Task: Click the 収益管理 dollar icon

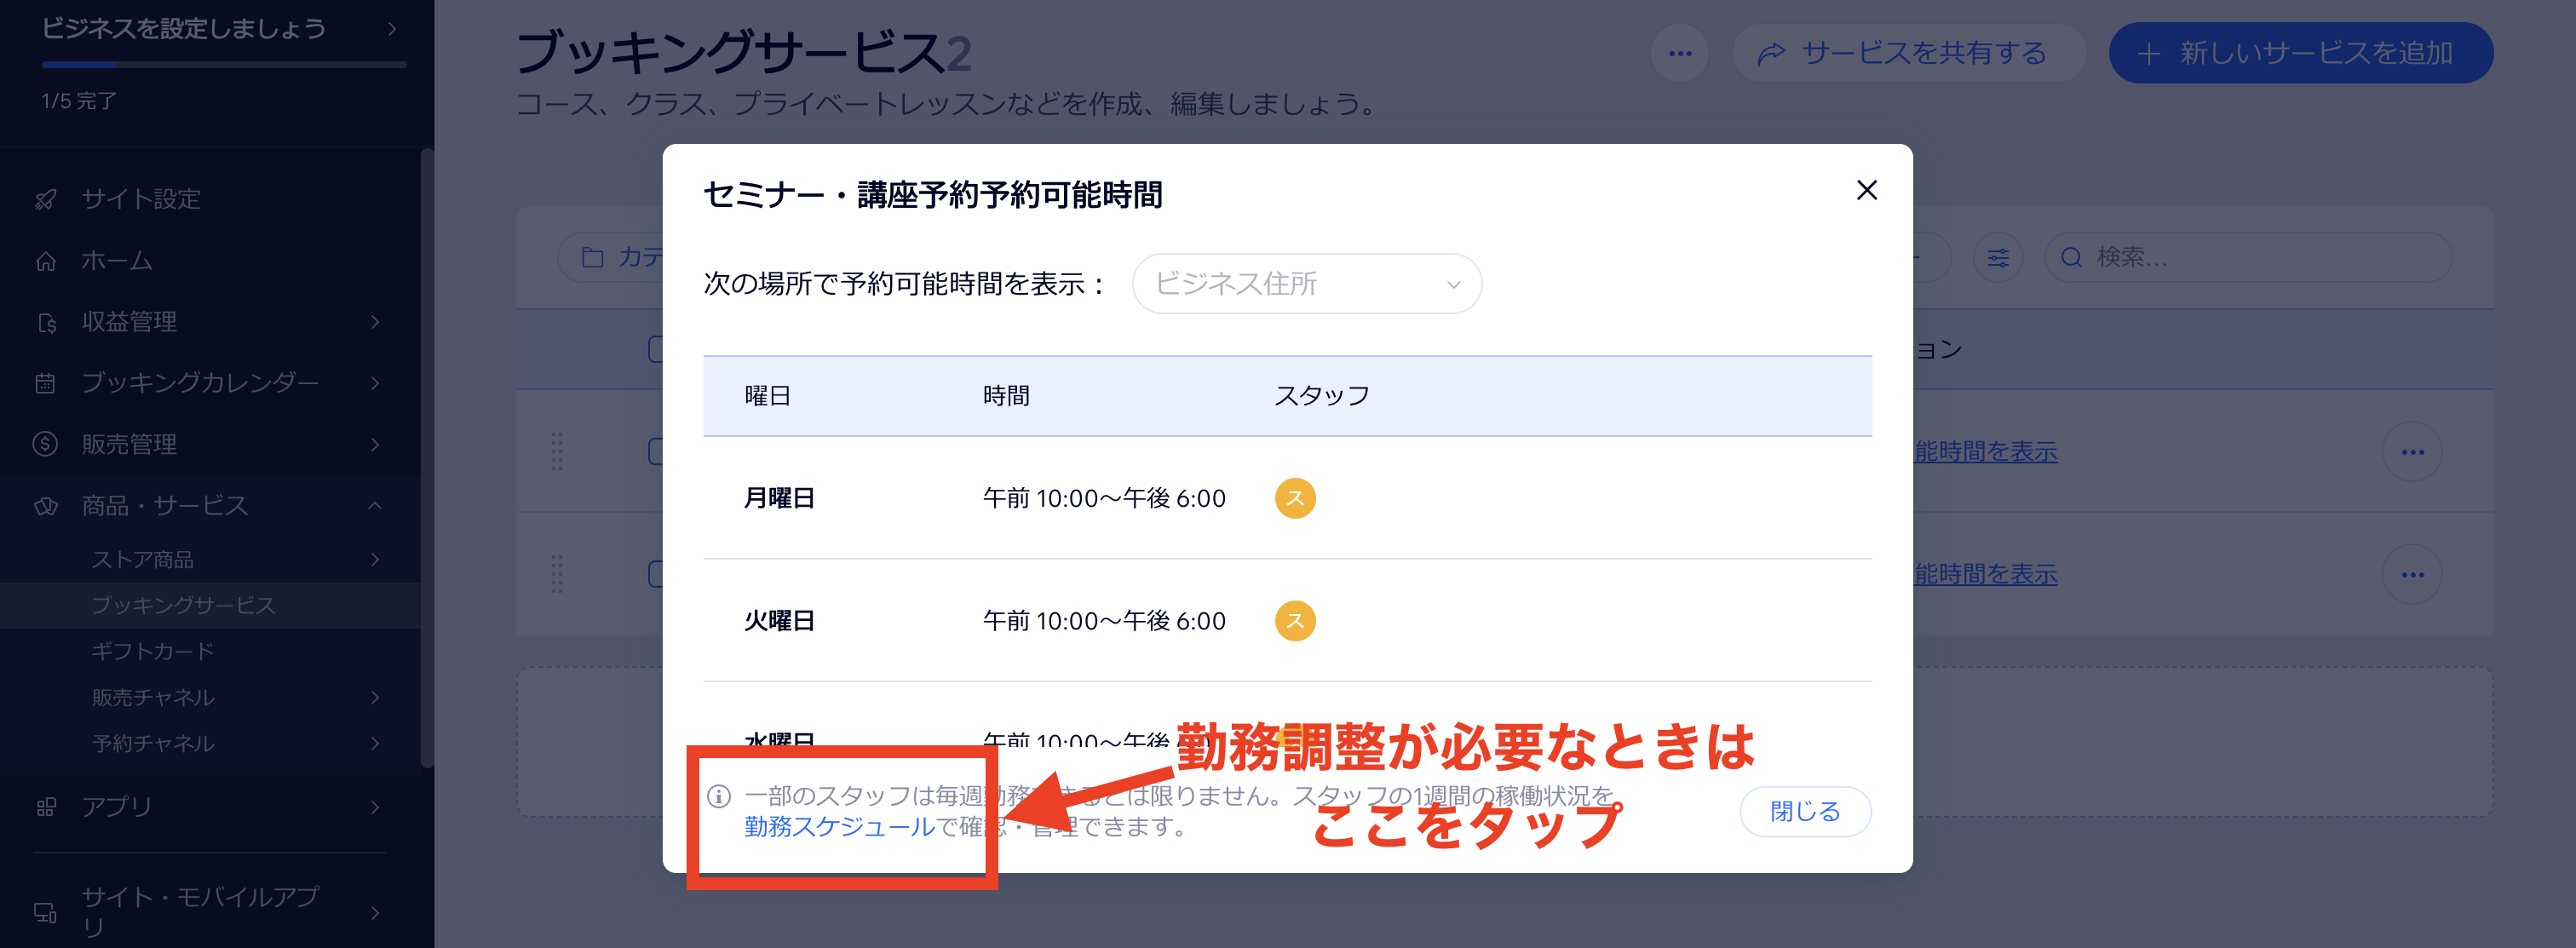Action: [45, 322]
